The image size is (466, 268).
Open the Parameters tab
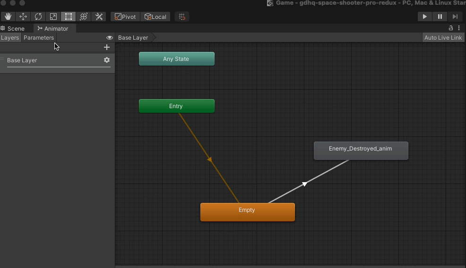coord(39,38)
